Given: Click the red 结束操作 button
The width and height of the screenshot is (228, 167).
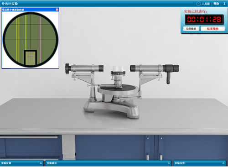Looking at the screenshot, I should [x=212, y=29].
